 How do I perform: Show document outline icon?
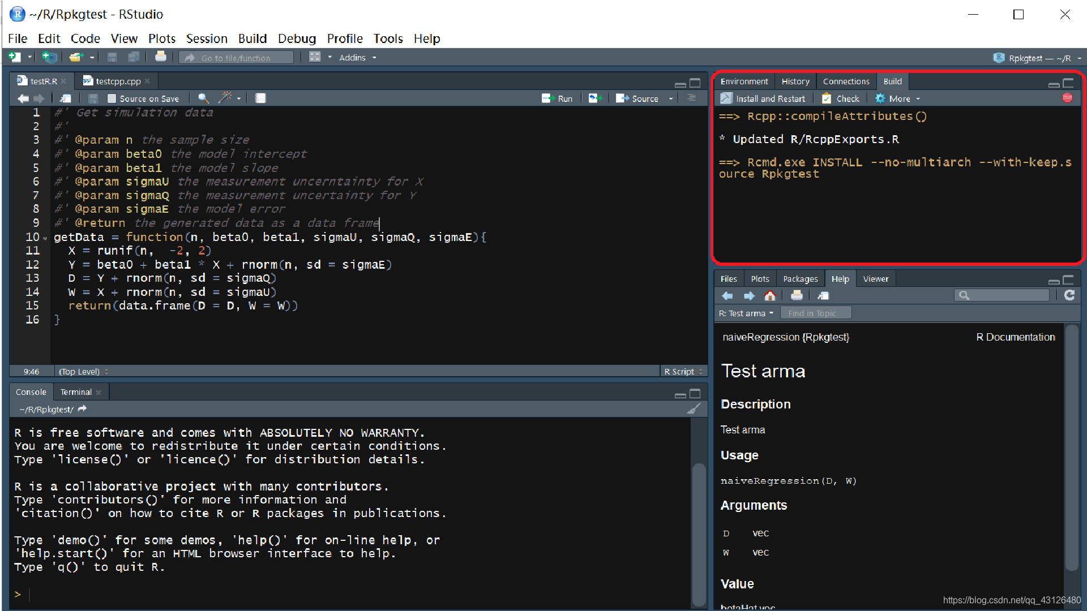coord(692,98)
